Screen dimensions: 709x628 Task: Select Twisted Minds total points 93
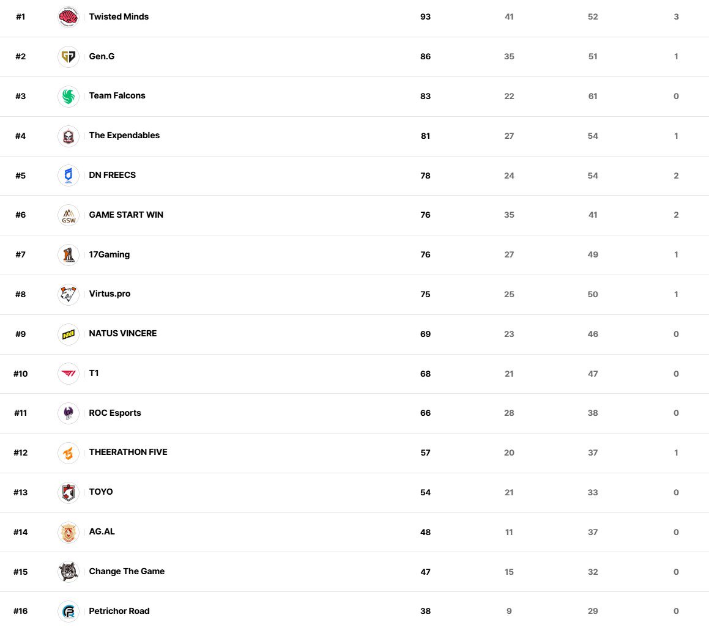click(425, 17)
